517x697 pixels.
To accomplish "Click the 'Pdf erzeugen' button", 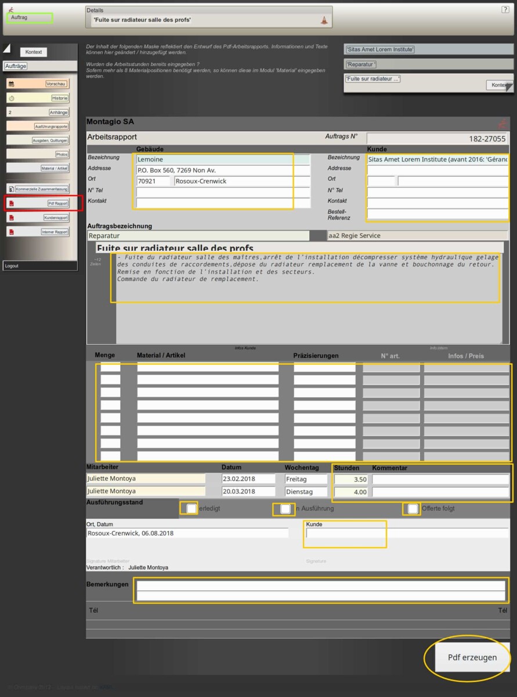I will click(x=472, y=658).
